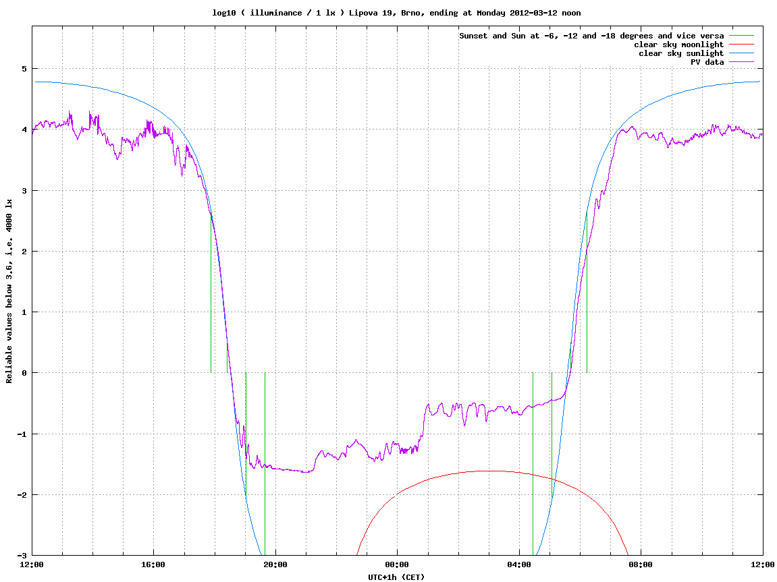
Task: Click the y-axis tick label -1
Action: [22, 434]
